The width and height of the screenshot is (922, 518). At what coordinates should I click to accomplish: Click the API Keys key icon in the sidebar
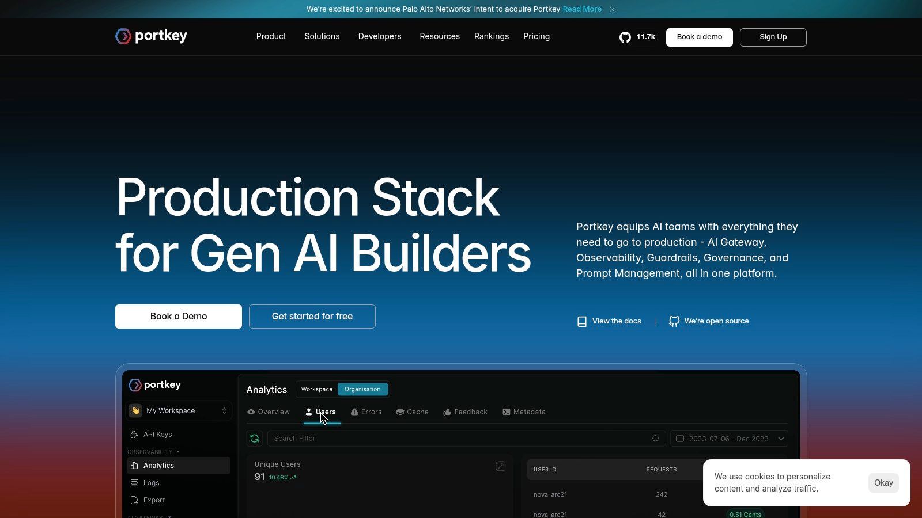[134, 435]
